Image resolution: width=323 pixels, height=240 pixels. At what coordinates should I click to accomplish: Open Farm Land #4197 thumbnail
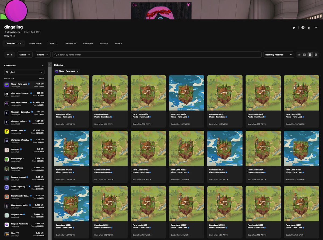pyautogui.click(x=187, y=93)
